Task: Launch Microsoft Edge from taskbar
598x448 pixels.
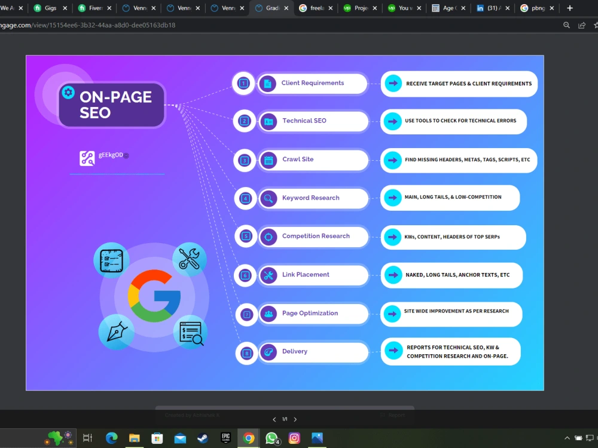Action: point(111,438)
